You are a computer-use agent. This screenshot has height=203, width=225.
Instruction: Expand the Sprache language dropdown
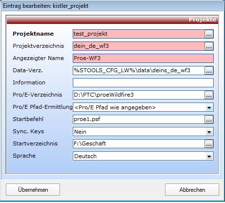(209, 156)
